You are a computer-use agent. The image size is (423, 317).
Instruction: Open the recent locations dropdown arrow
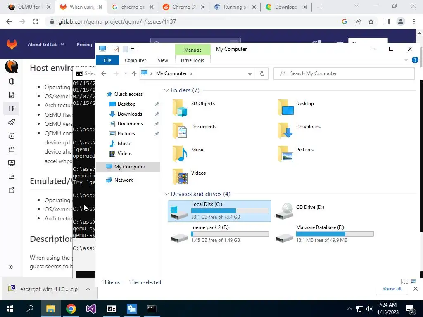[126, 73]
